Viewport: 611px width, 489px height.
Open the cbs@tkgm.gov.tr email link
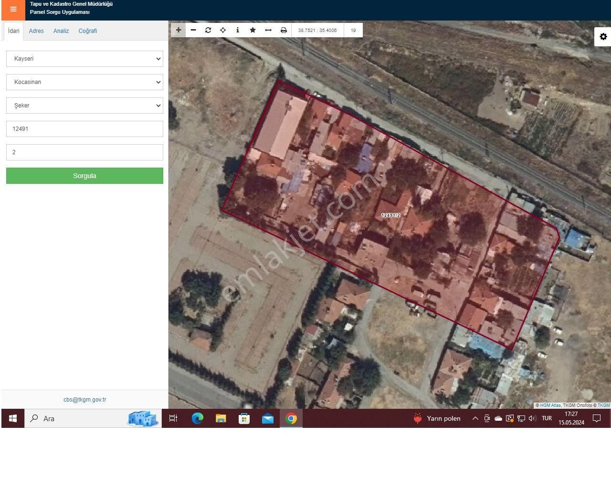(x=85, y=400)
